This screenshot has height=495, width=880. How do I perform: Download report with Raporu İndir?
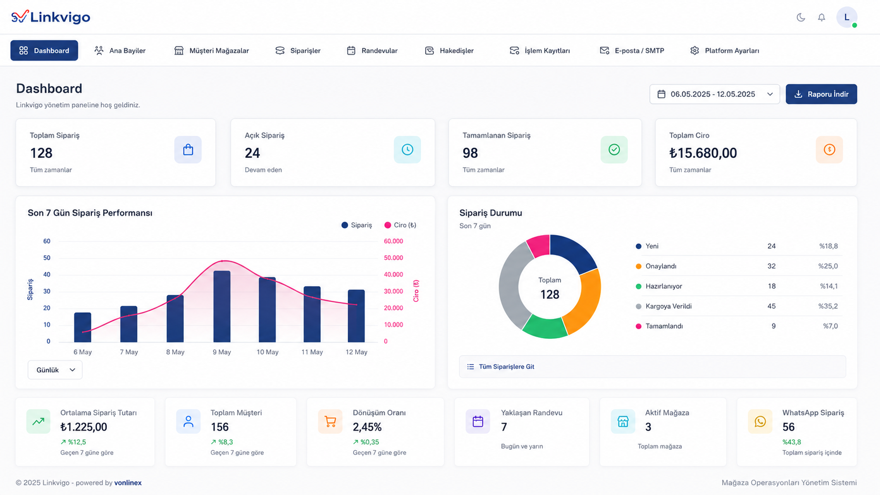(821, 94)
